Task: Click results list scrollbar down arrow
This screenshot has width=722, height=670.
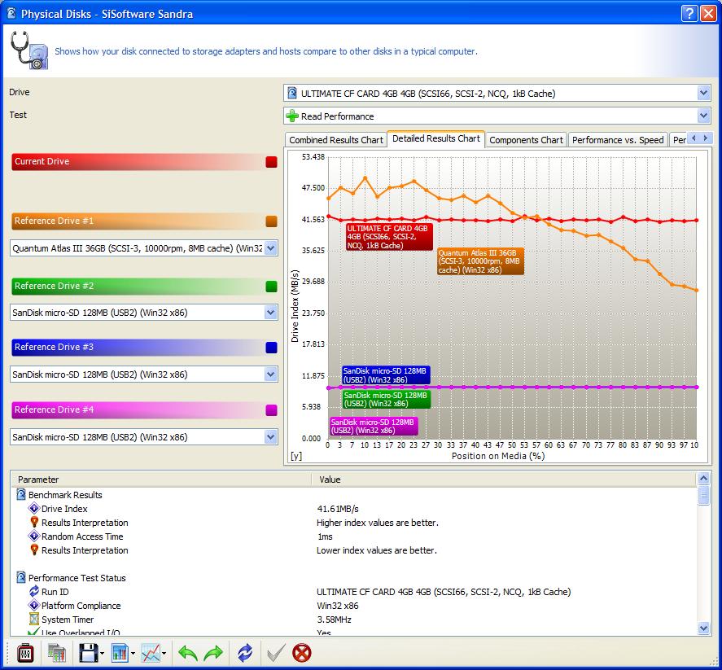Action: tap(703, 628)
